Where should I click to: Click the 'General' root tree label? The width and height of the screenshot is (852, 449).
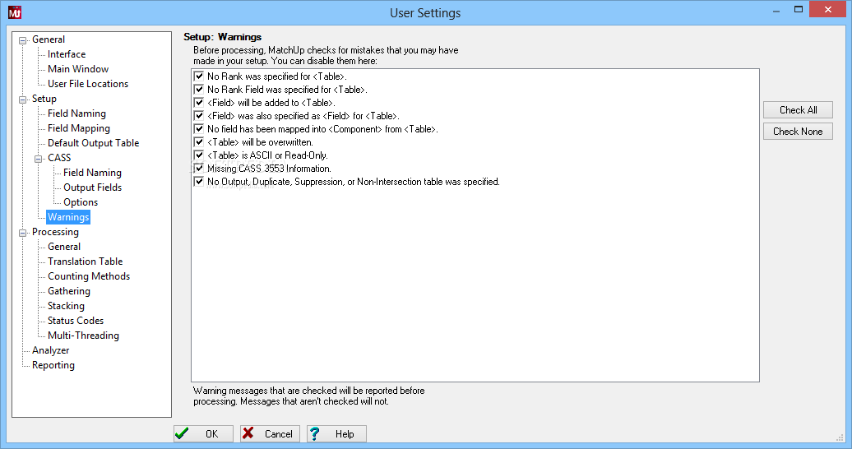pyautogui.click(x=49, y=39)
